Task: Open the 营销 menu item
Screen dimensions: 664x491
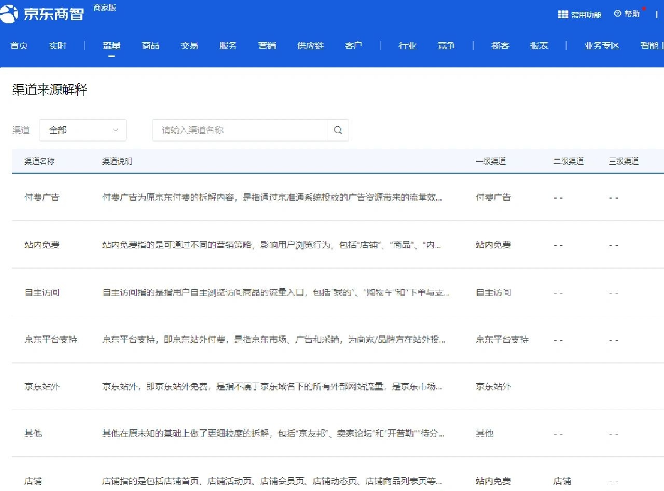Action: (267, 46)
